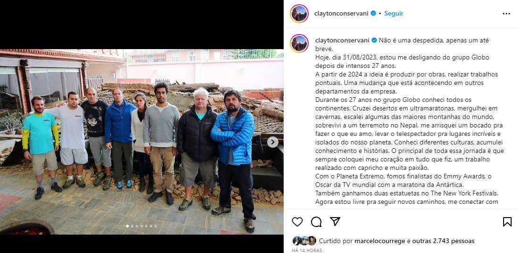Click verified badge next to header username
The height and width of the screenshot is (253, 522).
coord(373,13)
